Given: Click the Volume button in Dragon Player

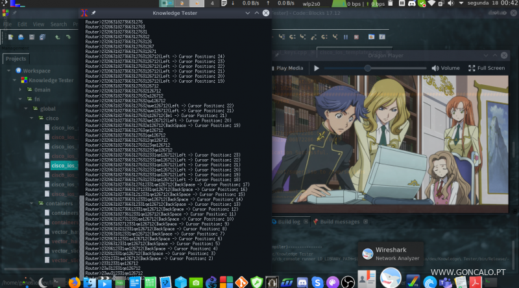Looking at the screenshot, I should [446, 68].
